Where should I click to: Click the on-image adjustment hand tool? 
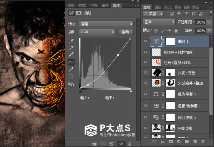tap(71, 32)
